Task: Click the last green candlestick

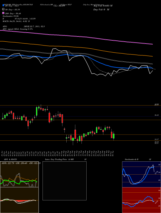Action: [x=114, y=136]
